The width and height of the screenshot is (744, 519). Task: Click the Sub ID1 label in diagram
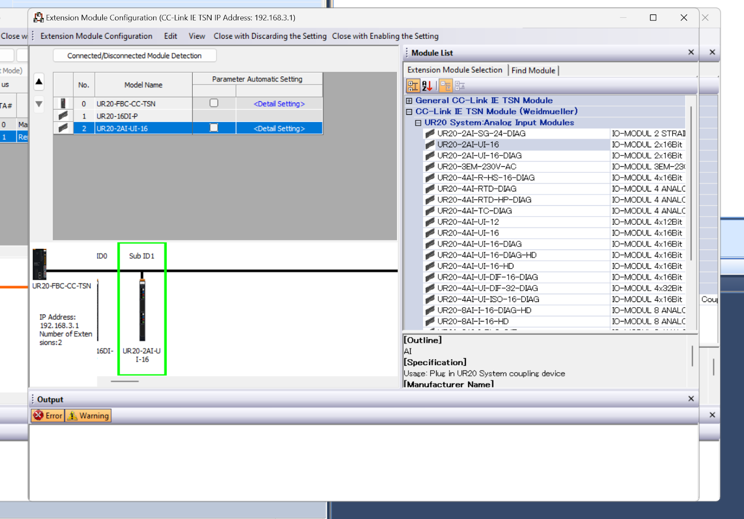click(x=142, y=256)
